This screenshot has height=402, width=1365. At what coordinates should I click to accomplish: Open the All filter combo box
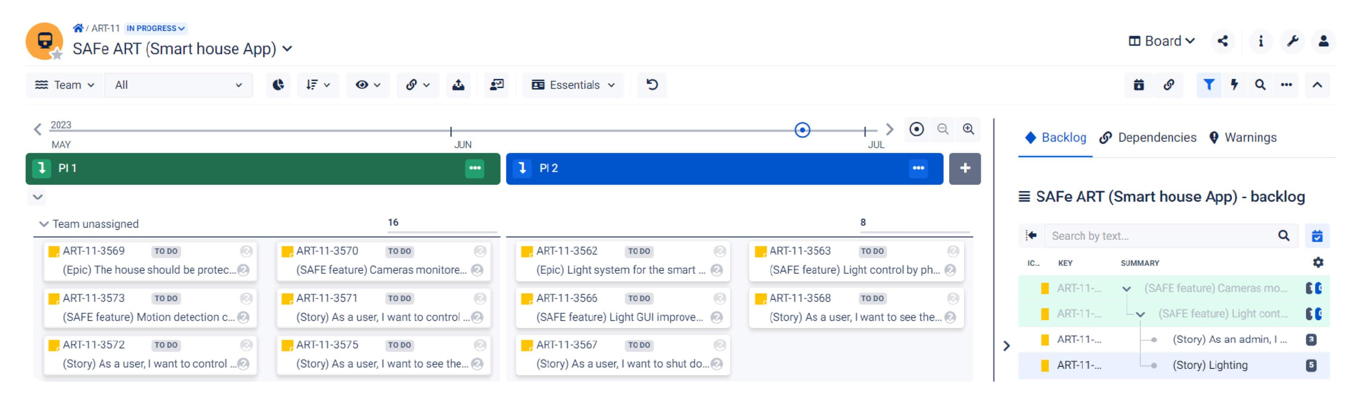pyautogui.click(x=179, y=85)
